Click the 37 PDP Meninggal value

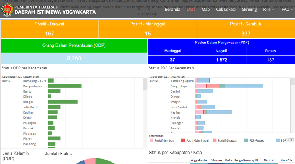point(173,60)
